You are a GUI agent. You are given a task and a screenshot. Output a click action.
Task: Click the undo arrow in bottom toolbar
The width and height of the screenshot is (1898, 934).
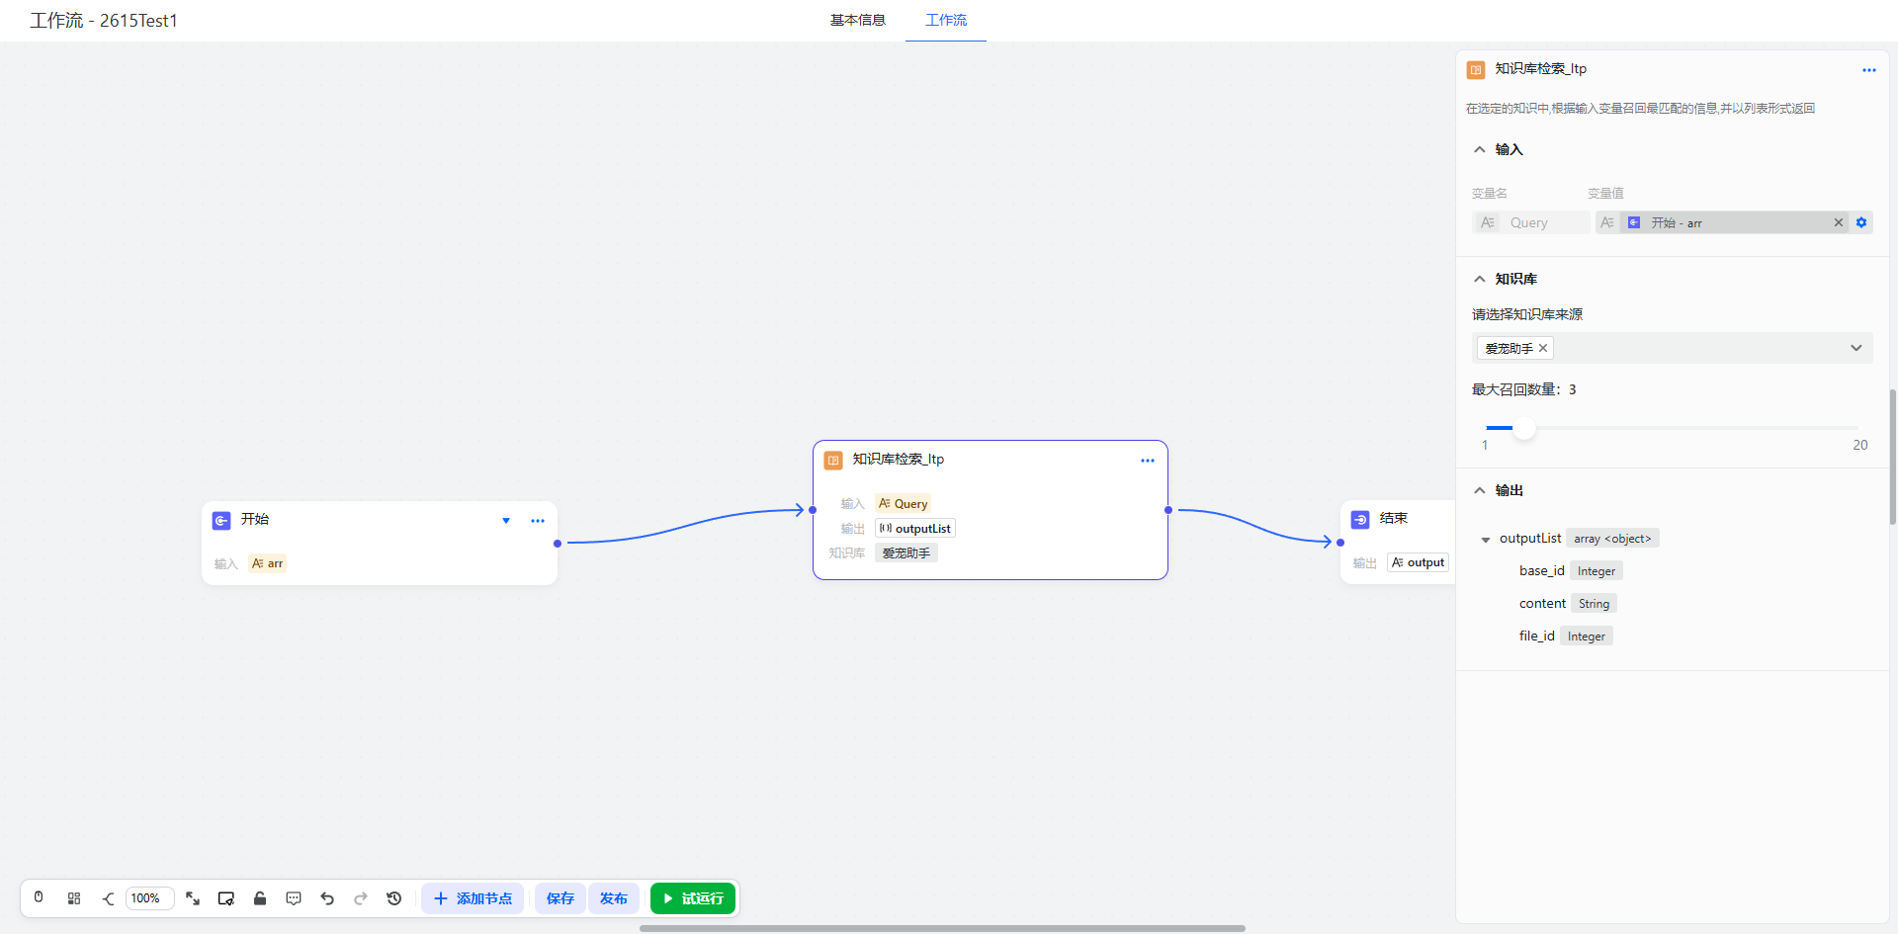327,898
